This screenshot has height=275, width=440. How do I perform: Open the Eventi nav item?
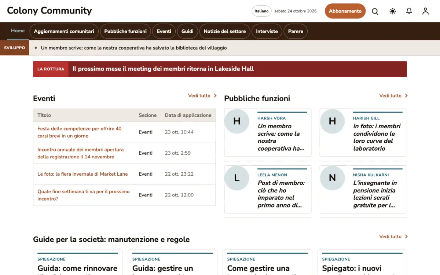[x=164, y=32]
